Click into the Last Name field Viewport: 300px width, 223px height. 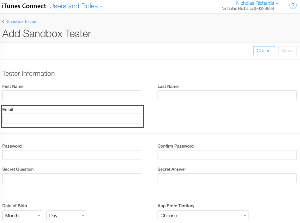tap(227, 95)
